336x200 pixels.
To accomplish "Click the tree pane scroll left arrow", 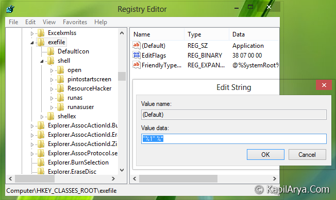I will pos(10,178).
